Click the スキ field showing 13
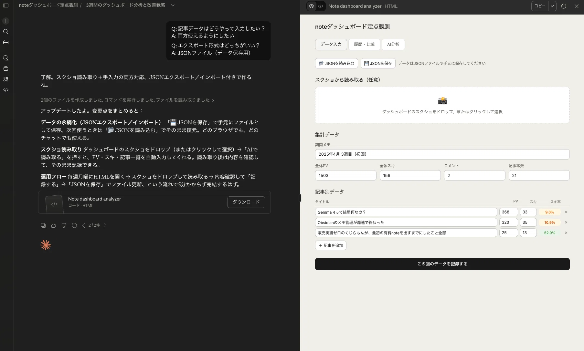The height and width of the screenshot is (351, 584). [x=528, y=233]
